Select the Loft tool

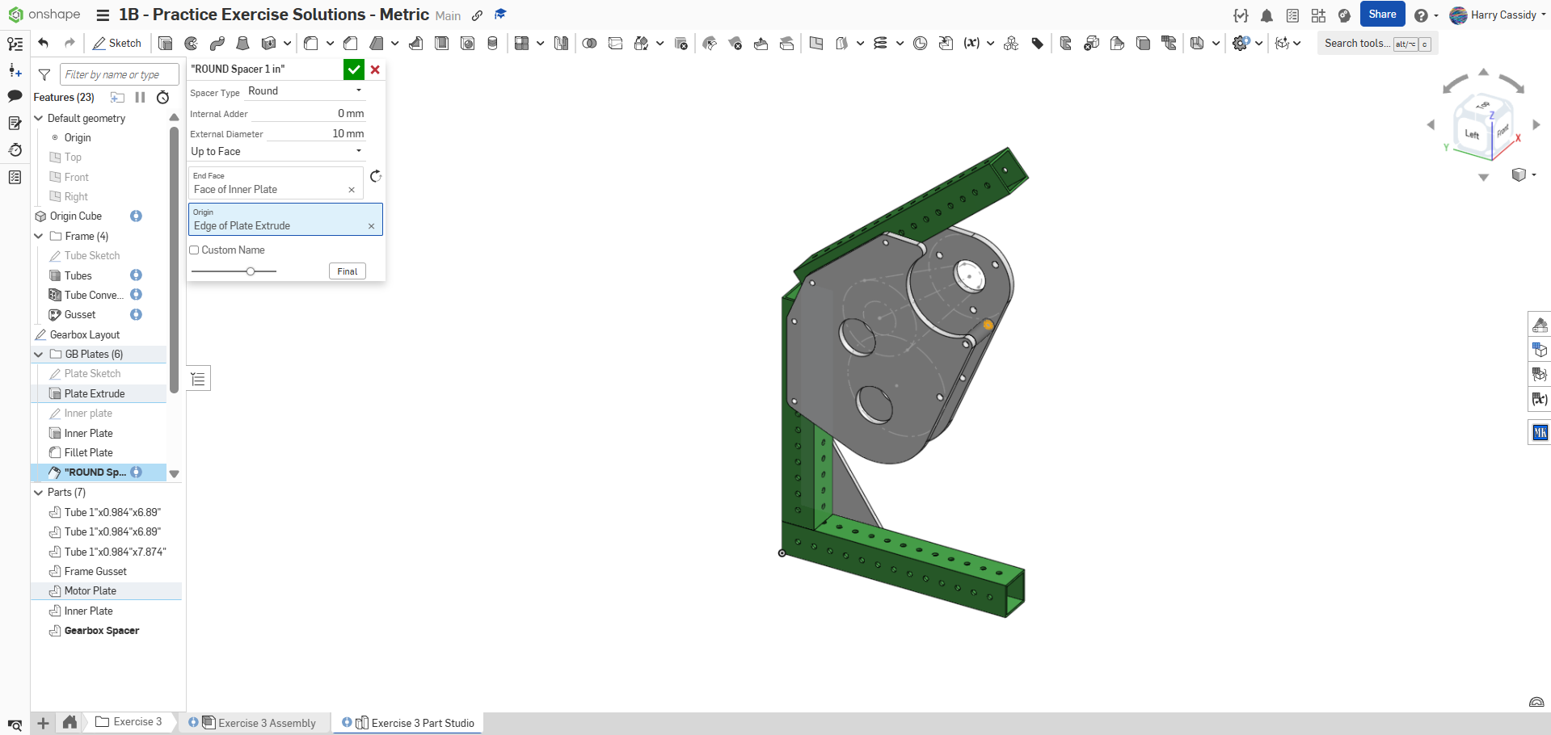(242, 44)
